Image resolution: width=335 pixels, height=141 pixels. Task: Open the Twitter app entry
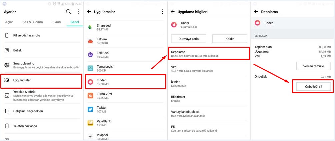102,109
